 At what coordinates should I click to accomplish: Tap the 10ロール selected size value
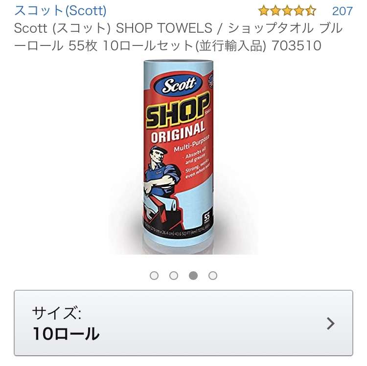(66, 334)
